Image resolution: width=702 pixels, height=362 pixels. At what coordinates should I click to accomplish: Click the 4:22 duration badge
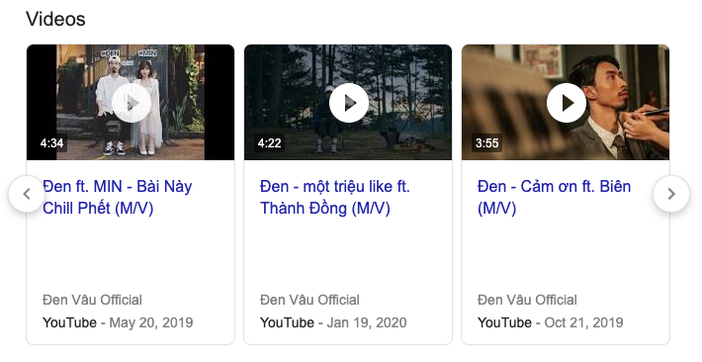point(269,143)
